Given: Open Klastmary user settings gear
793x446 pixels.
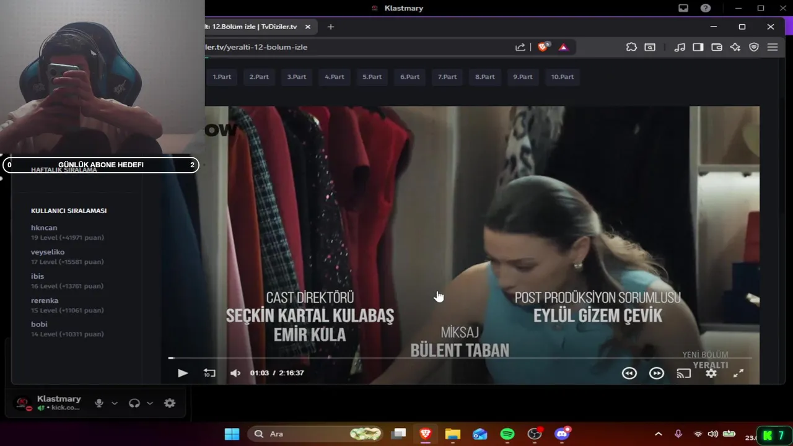Looking at the screenshot, I should pos(170,403).
